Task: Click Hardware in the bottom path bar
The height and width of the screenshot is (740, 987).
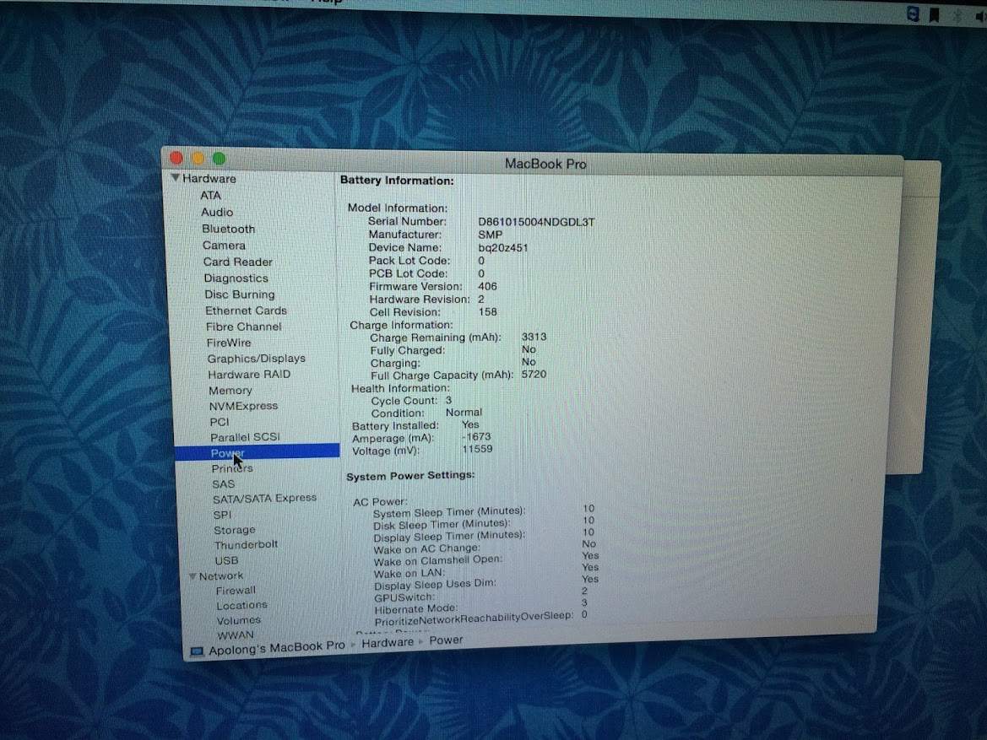Action: (388, 642)
